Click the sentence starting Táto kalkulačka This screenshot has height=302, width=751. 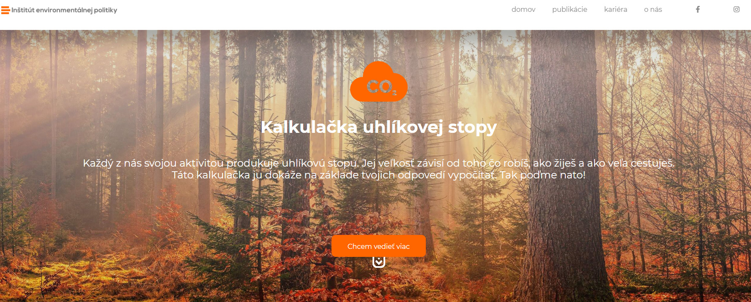(x=334, y=175)
